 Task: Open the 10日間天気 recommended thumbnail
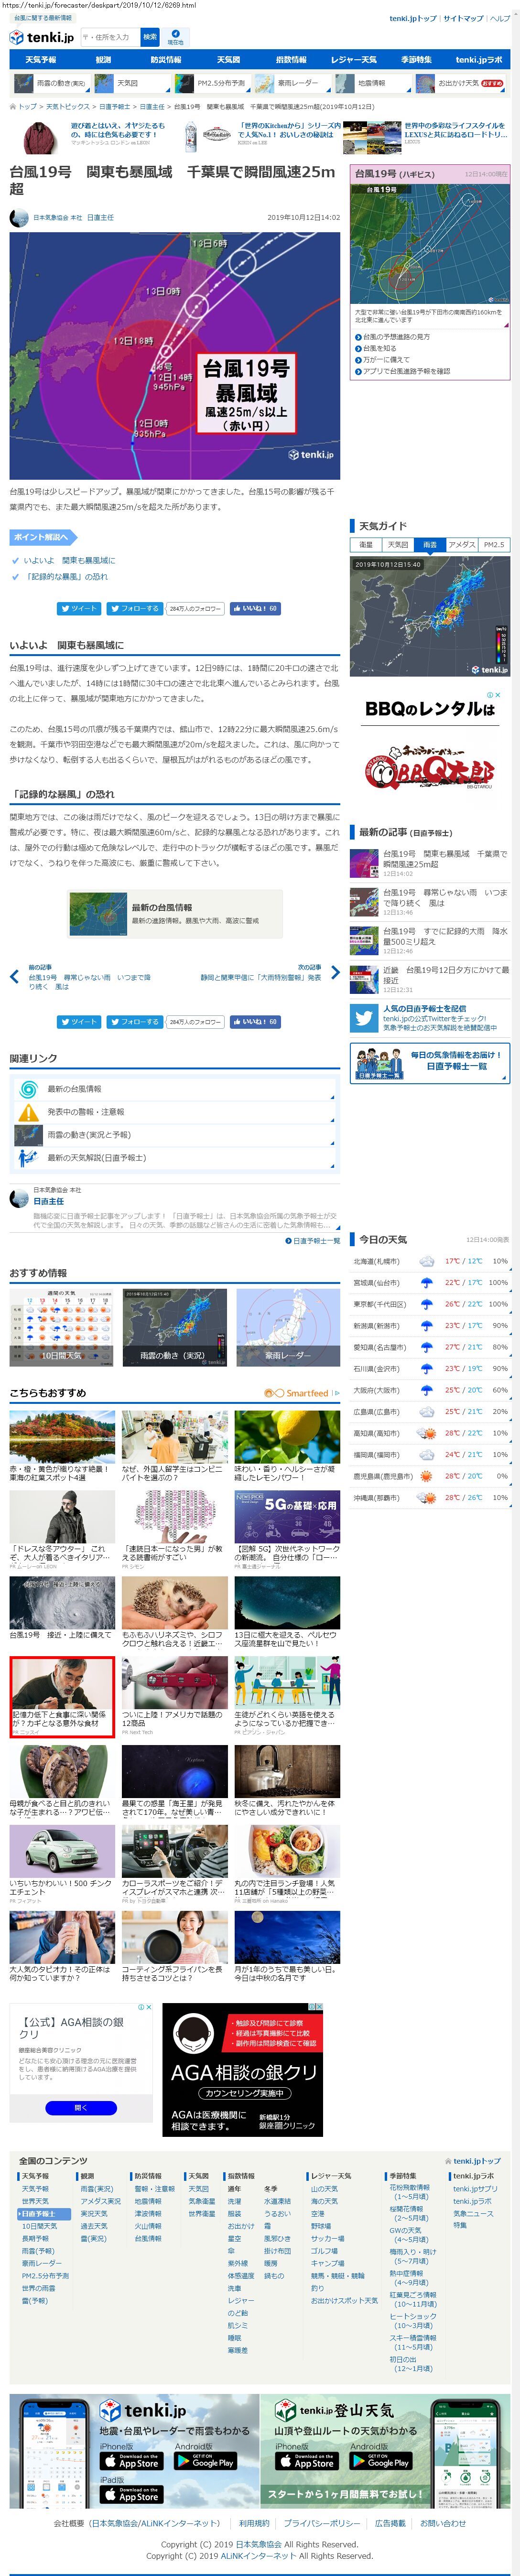point(62,1326)
